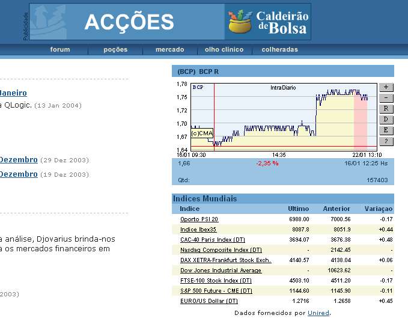Click the R chart button
Screen dimensions: 408x327
386,109
